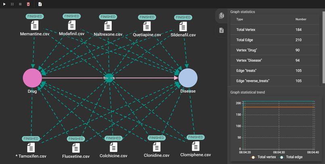Click the Disease vertex label text

pyautogui.click(x=188, y=91)
